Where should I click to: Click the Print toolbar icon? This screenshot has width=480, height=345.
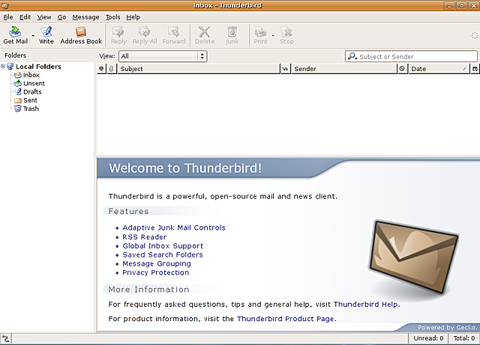point(260,35)
